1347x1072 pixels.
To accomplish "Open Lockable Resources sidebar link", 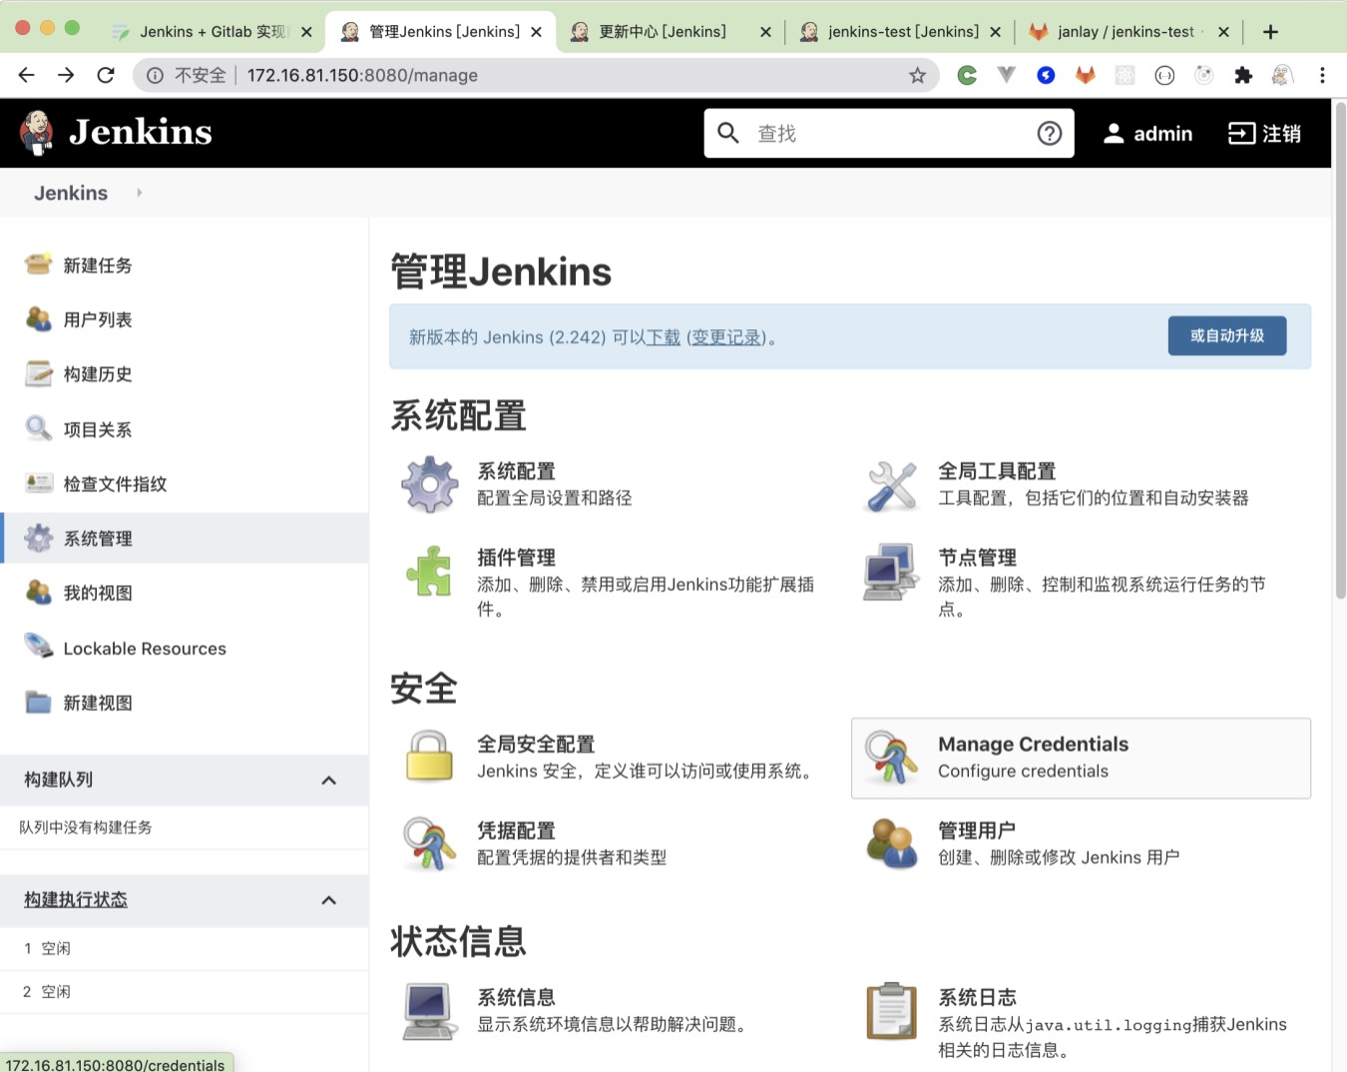I will coord(145,649).
